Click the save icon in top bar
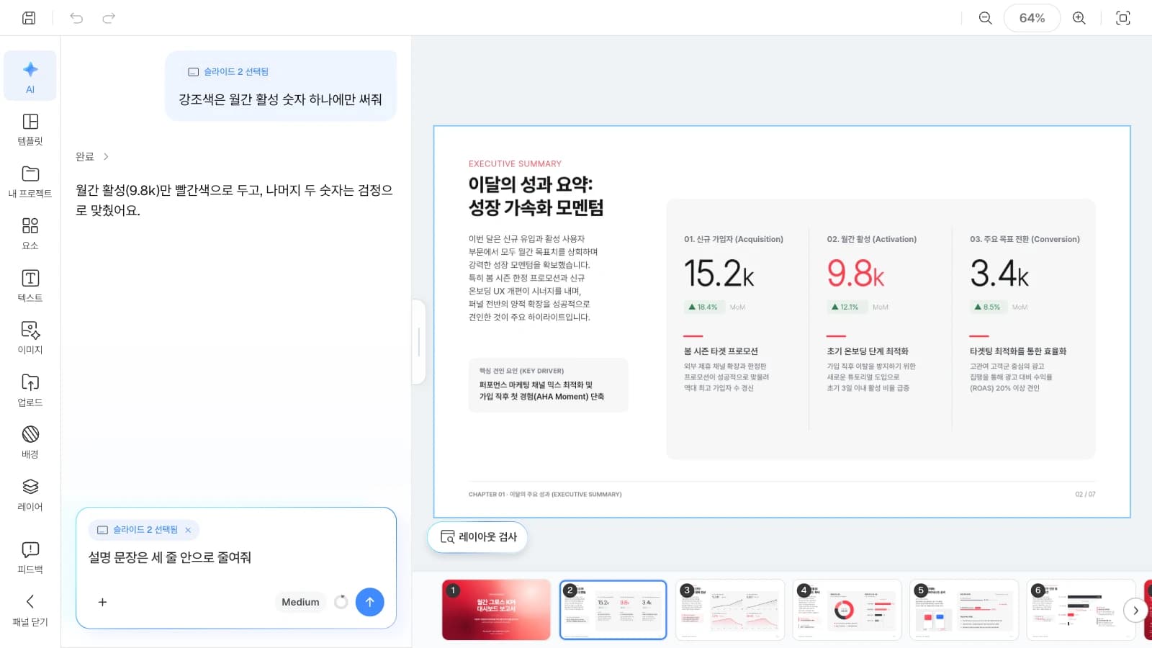This screenshot has height=648, width=1152. click(x=29, y=18)
